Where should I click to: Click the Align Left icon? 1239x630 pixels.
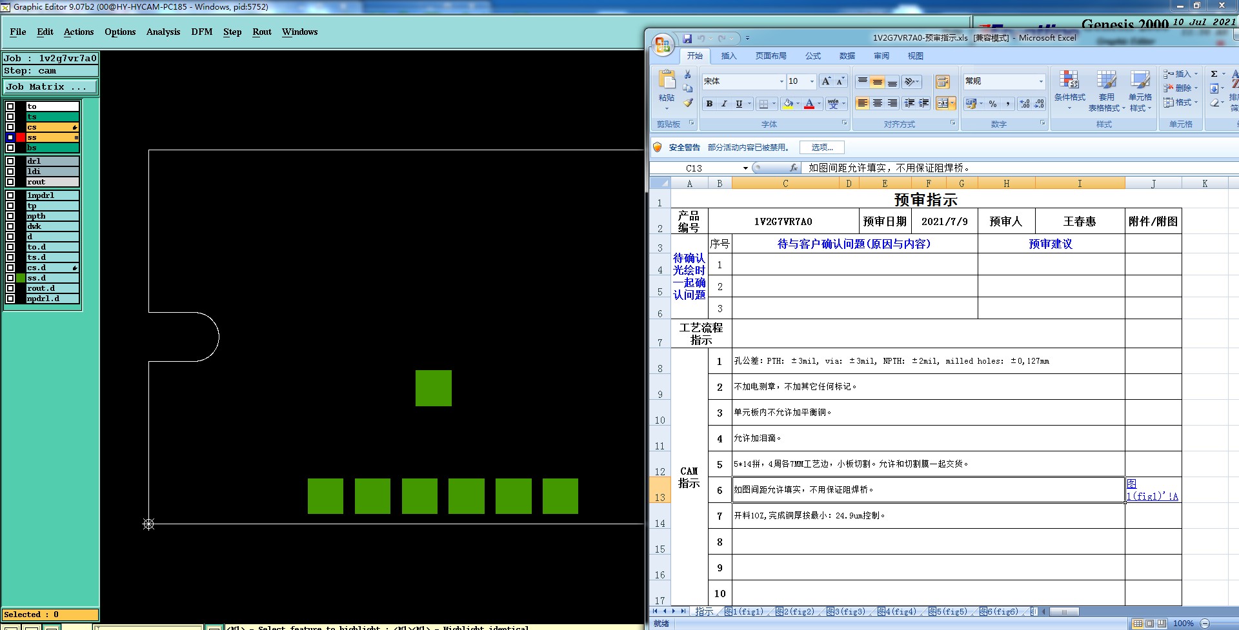[x=862, y=103]
